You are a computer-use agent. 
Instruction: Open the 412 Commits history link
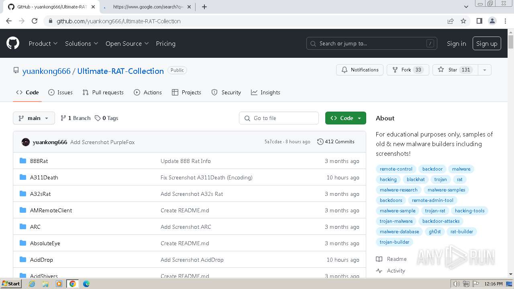[336, 142]
